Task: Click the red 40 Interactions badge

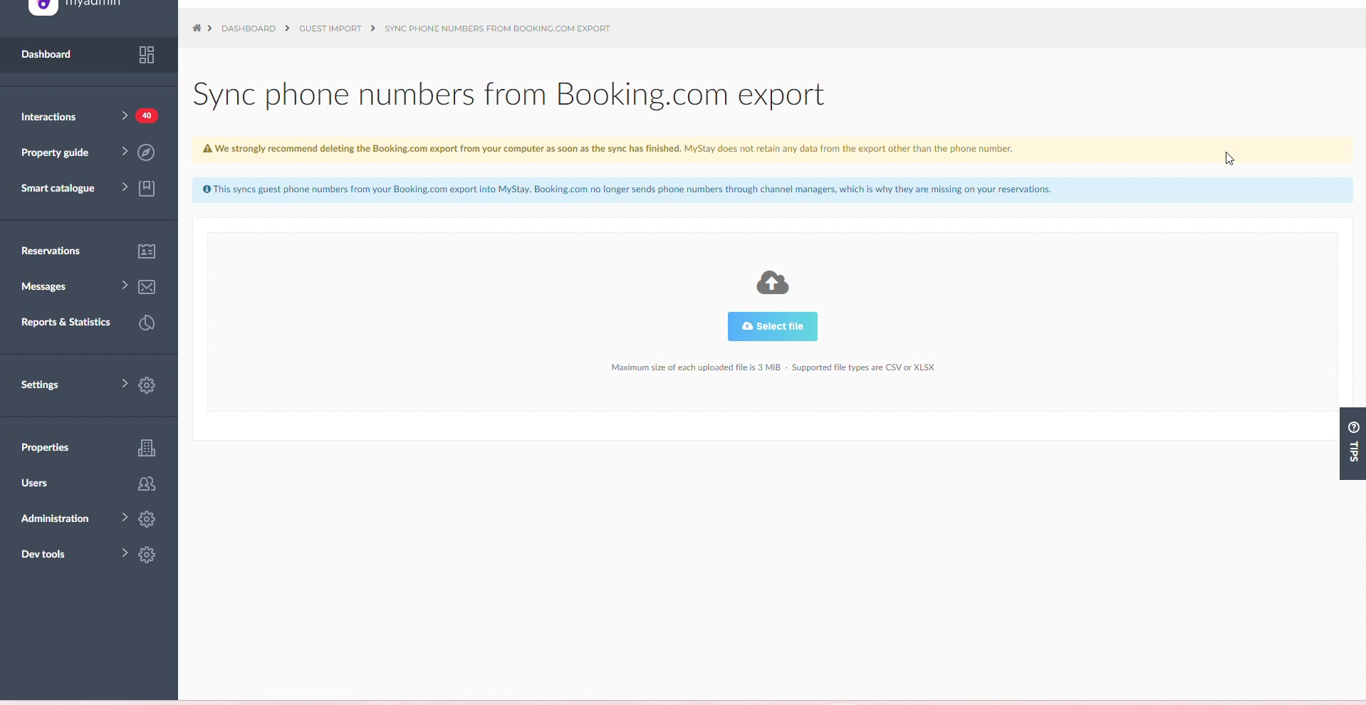Action: point(147,116)
